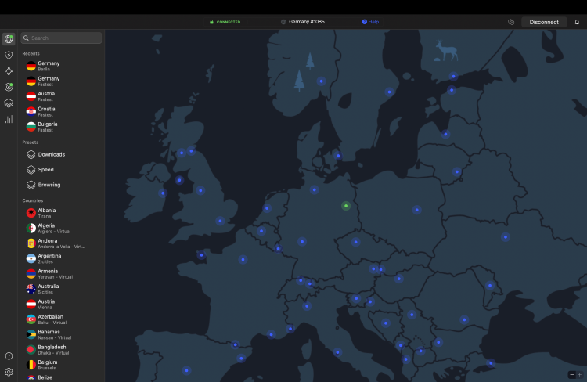This screenshot has height=382, width=587.
Task: Open the notifications bell
Action: pyautogui.click(x=577, y=22)
